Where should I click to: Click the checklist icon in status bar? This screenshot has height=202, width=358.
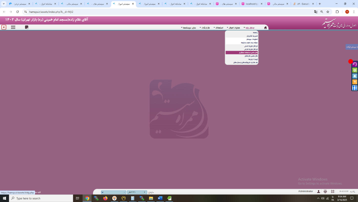pos(332,191)
